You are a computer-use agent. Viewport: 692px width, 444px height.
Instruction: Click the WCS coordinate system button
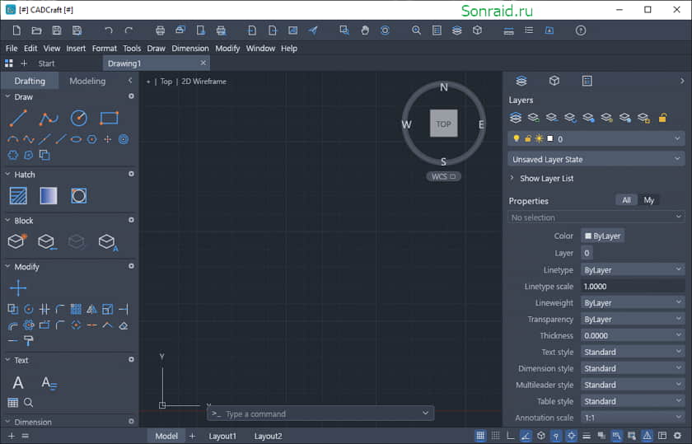[x=443, y=176]
